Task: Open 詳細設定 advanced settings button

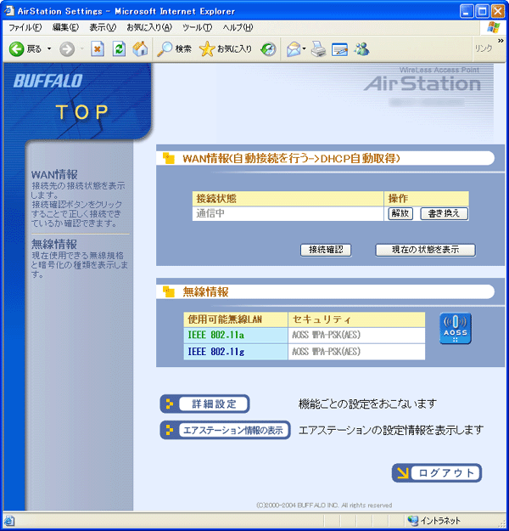Action: (x=205, y=404)
